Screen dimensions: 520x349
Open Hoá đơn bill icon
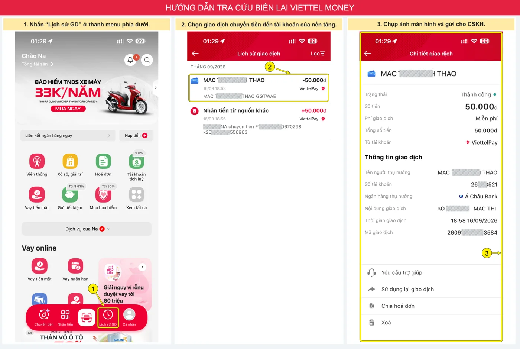point(103,162)
